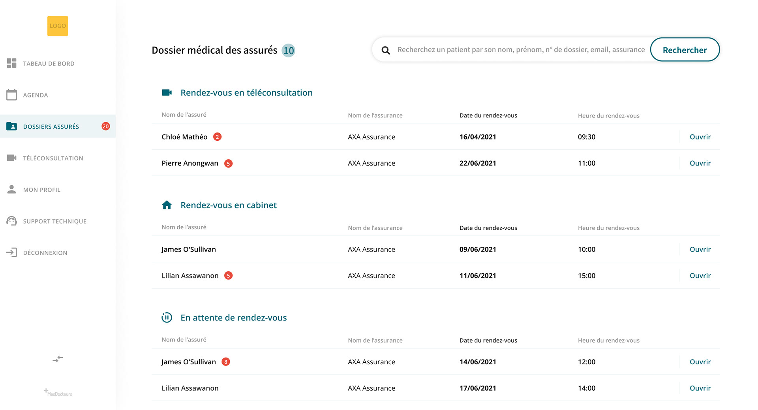Select the Dossiers assurés menu item
This screenshot has width=758, height=410.
(x=58, y=126)
